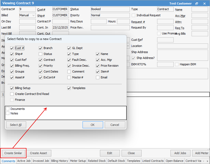Toggle the Type checkbox in dialog
This screenshot has height=164, width=210.
click(69, 54)
